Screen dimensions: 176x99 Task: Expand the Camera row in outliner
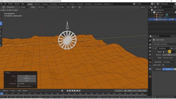(154, 15)
